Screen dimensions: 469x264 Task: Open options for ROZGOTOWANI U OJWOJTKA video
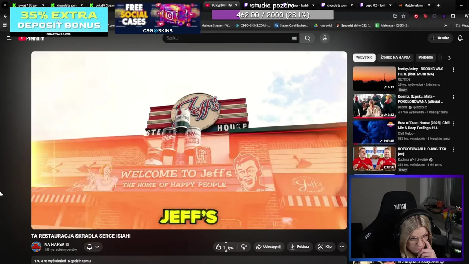454,150
